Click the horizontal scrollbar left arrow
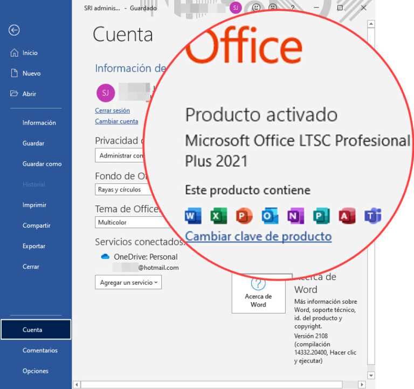Screen dimensions: 414x389 click(x=77, y=385)
